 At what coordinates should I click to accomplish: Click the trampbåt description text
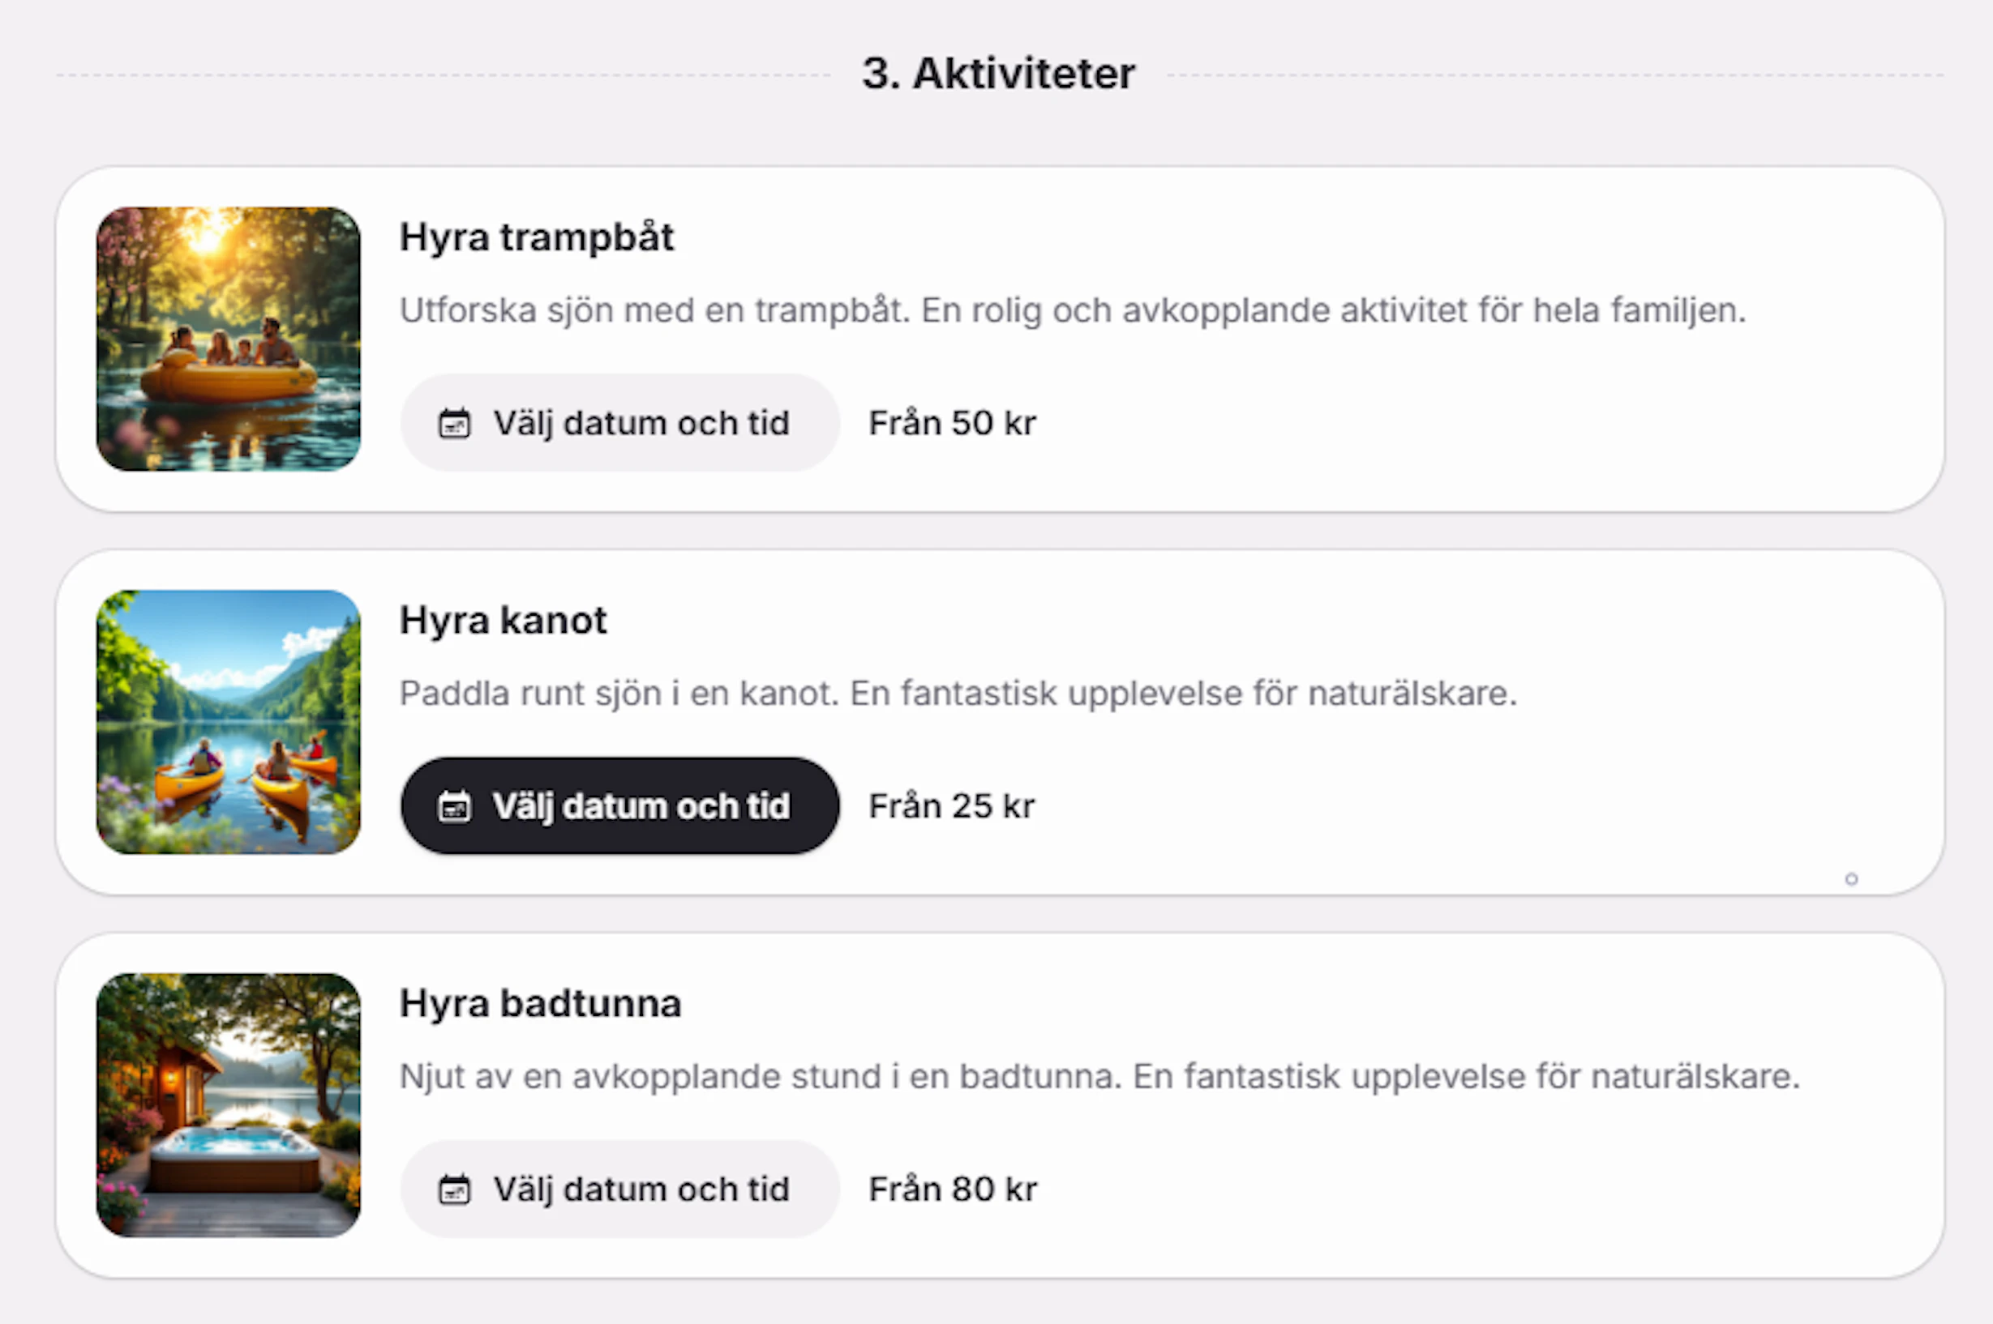coord(1072,310)
